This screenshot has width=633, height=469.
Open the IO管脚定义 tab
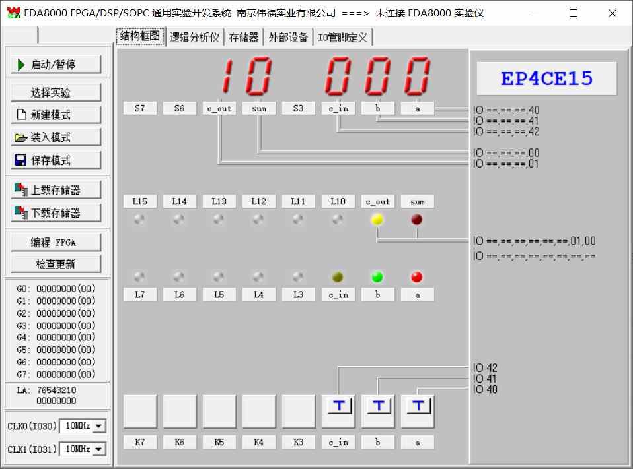click(342, 37)
